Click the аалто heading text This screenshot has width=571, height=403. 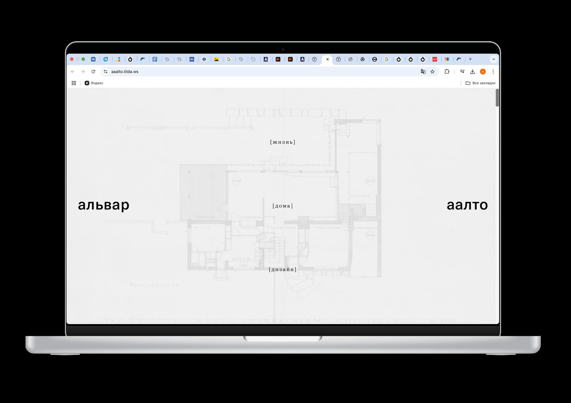click(x=467, y=205)
